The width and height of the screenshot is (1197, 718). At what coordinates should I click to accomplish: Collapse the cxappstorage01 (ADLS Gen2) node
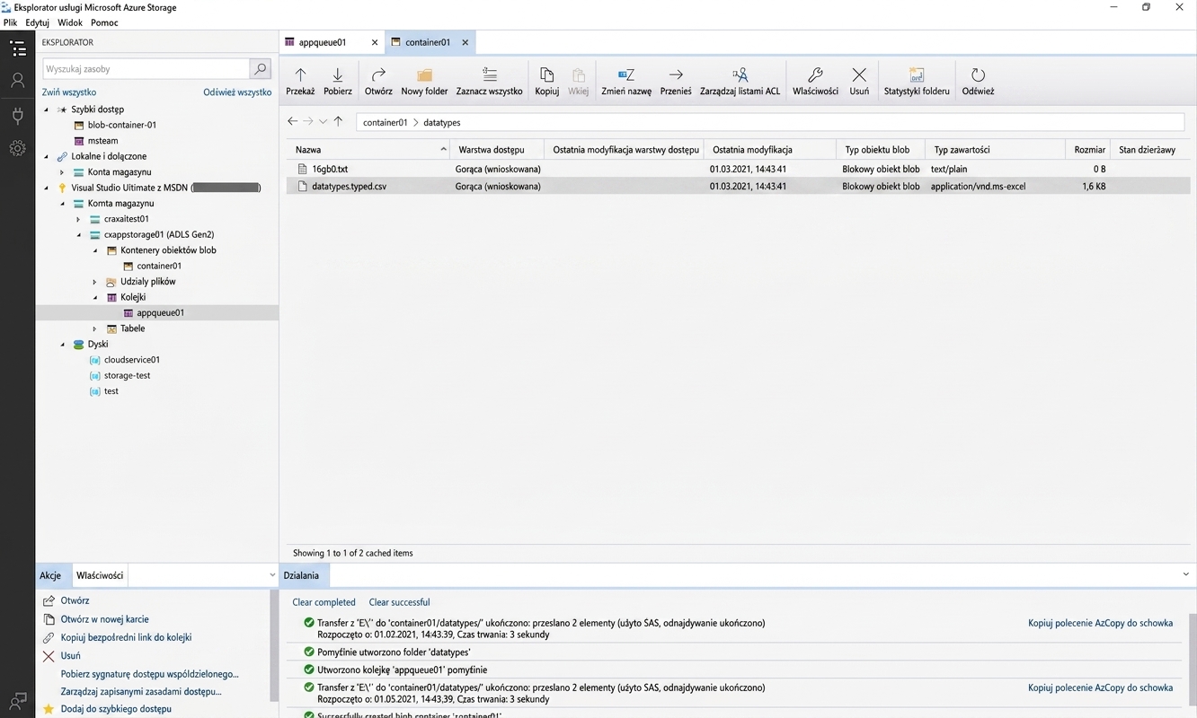(78, 234)
